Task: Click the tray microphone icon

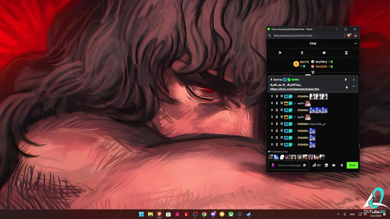Action: [345, 214]
